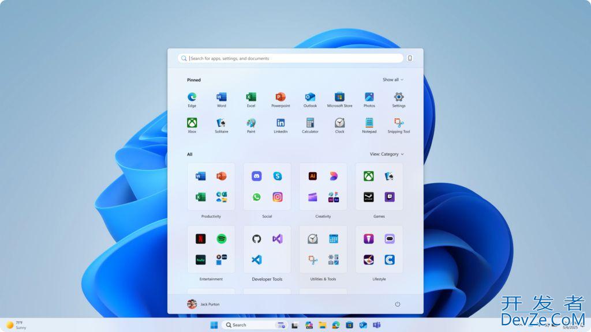The height and width of the screenshot is (332, 591).
Task: Launch Excel from pinned apps
Action: pos(251,97)
